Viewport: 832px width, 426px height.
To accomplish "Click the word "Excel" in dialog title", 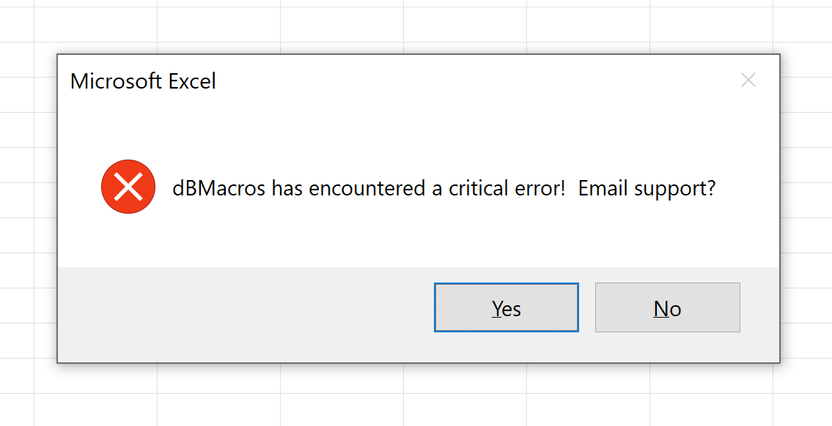I will (x=192, y=81).
